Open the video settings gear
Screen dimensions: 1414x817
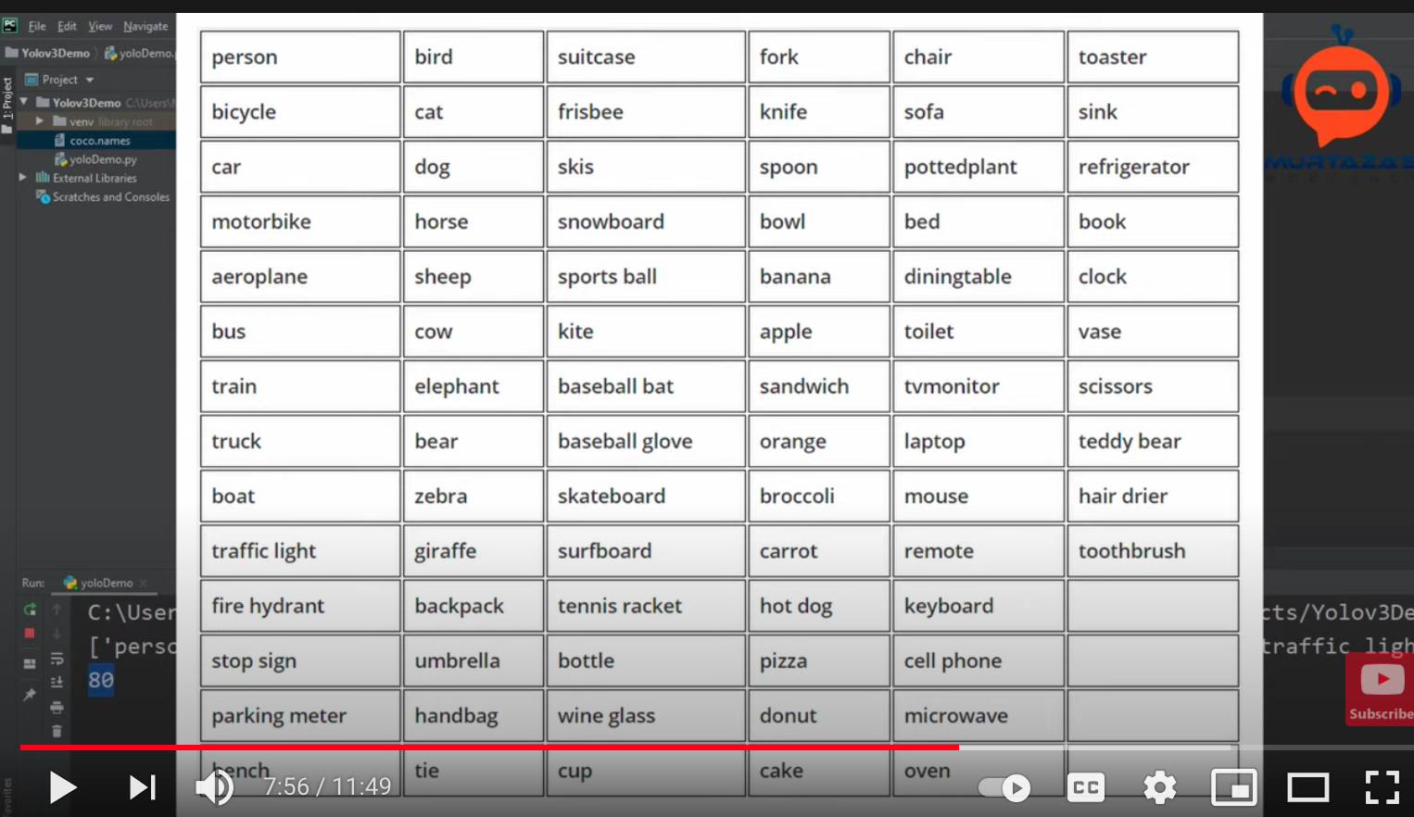tap(1159, 788)
